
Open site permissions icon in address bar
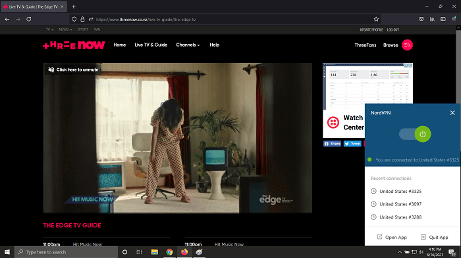91,19
